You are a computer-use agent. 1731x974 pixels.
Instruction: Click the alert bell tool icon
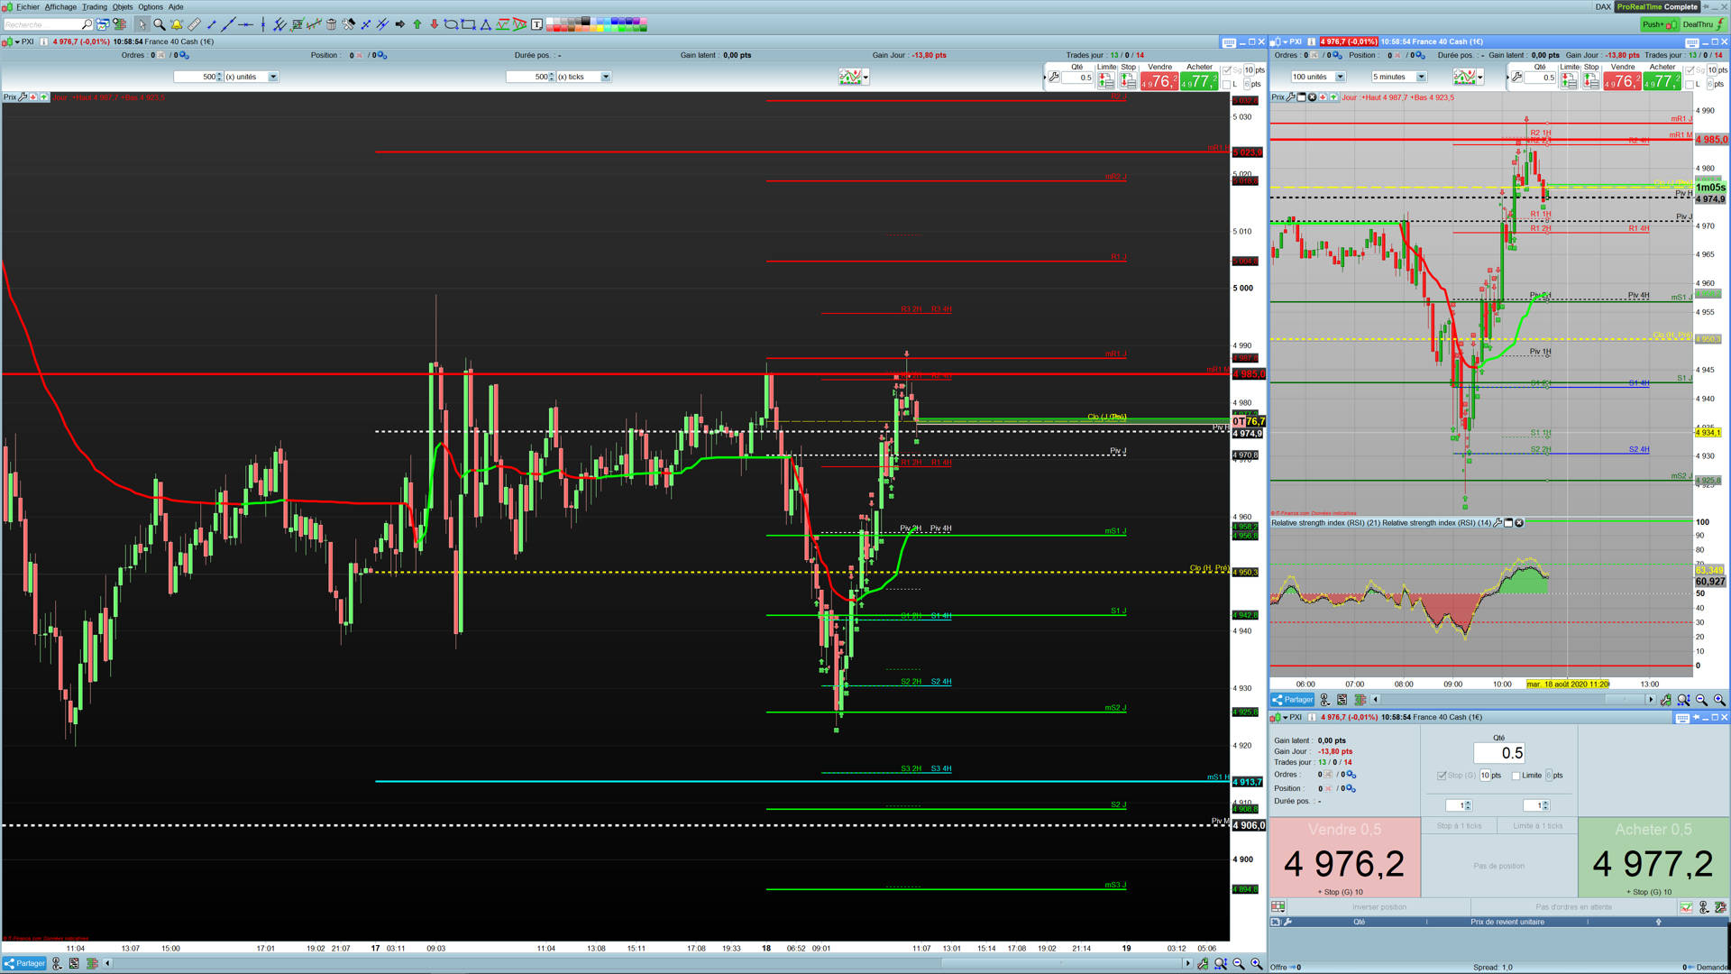pyautogui.click(x=177, y=24)
